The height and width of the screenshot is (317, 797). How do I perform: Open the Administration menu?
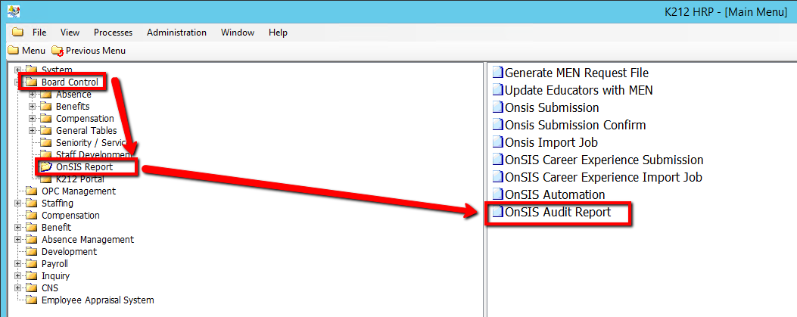pyautogui.click(x=176, y=33)
